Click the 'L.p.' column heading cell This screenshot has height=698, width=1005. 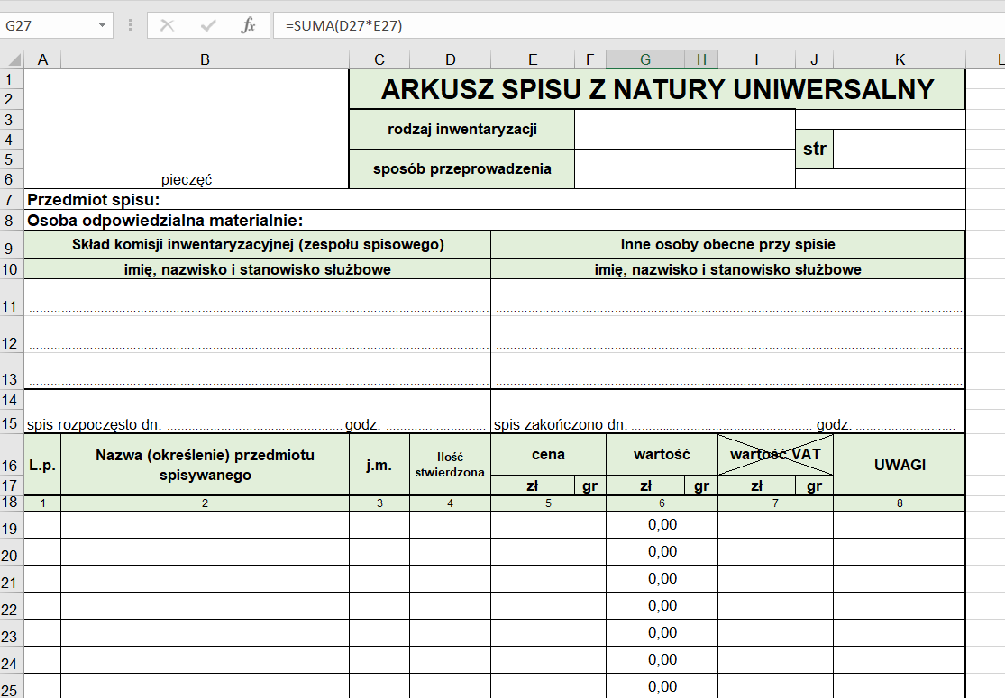(x=43, y=466)
